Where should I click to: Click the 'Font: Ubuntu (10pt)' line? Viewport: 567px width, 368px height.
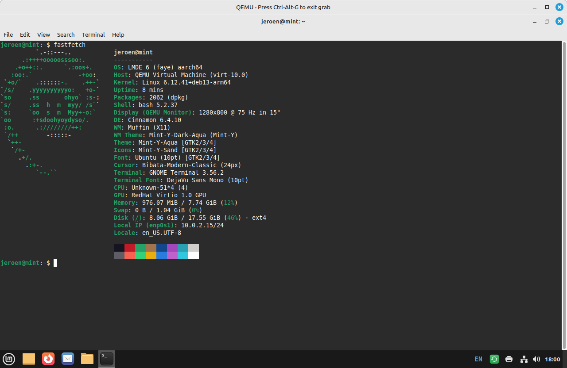[x=167, y=157]
